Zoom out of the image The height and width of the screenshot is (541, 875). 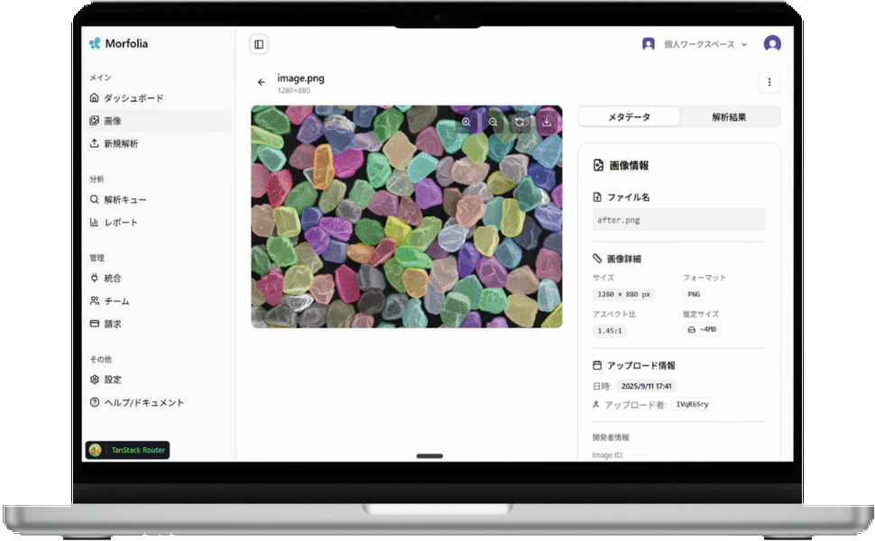click(x=493, y=122)
